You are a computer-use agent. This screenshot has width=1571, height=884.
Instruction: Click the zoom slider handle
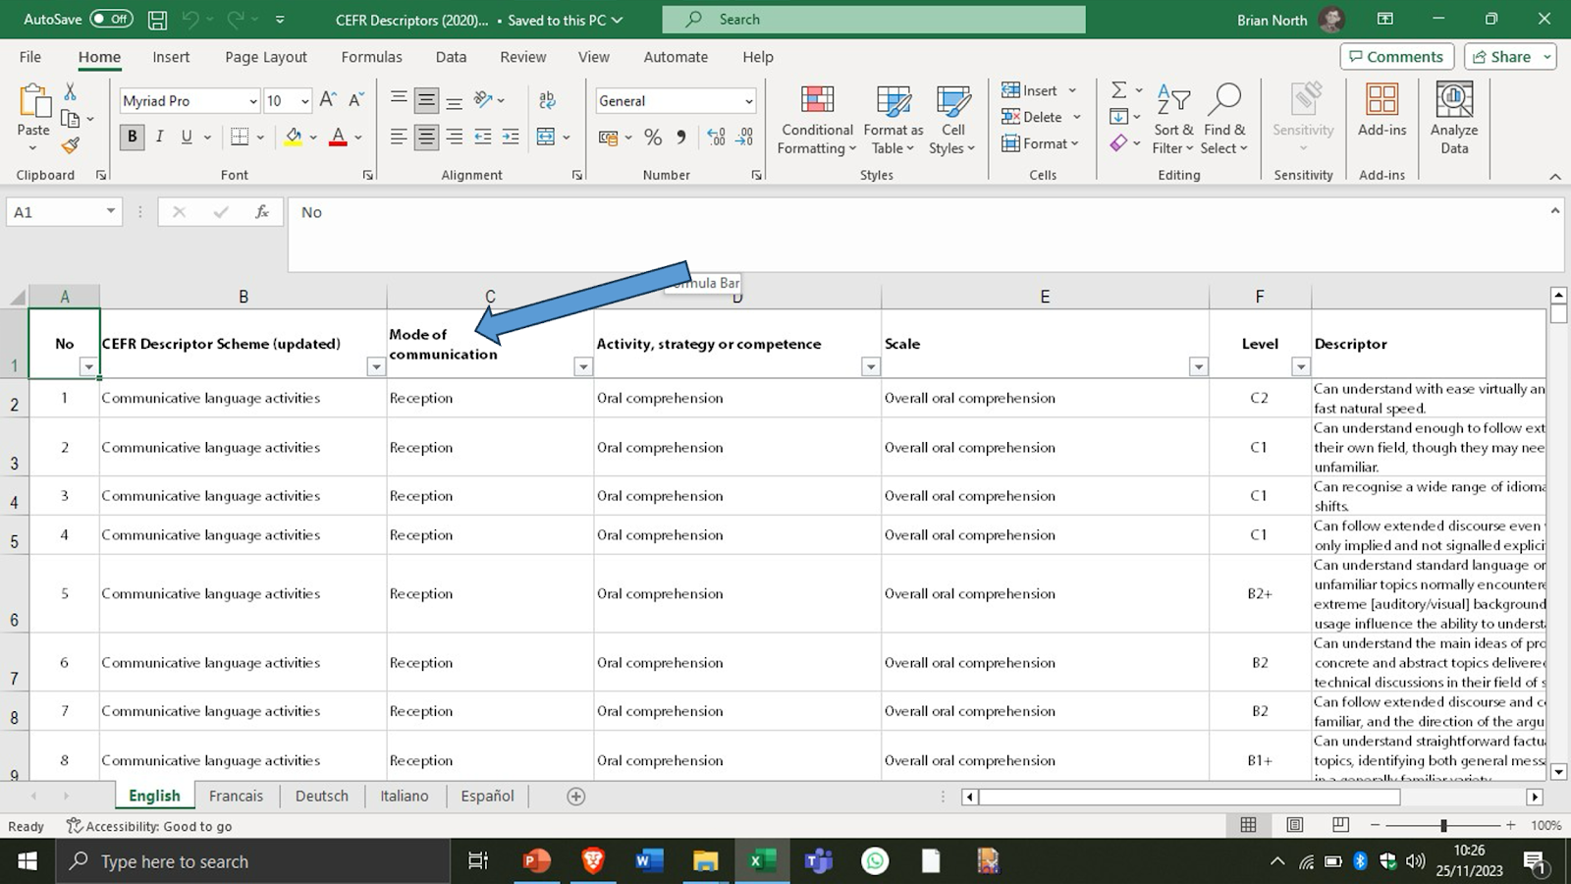1443,825
